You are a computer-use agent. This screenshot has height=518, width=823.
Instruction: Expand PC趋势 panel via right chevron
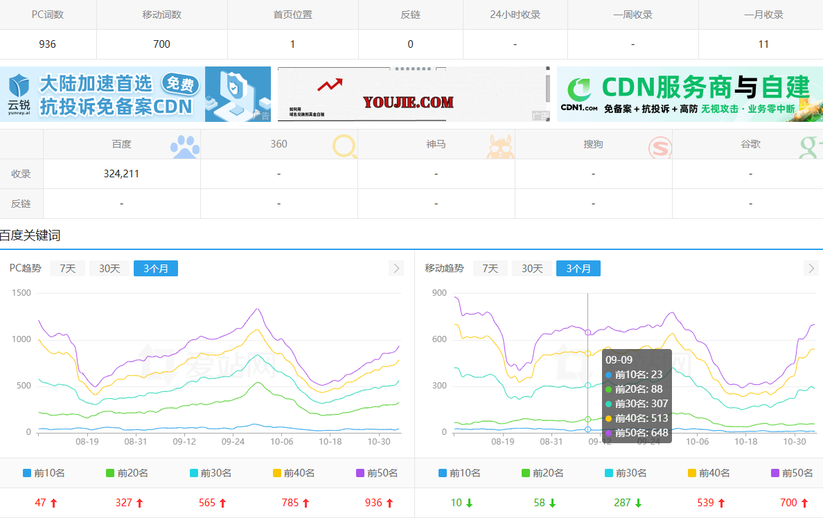396,269
